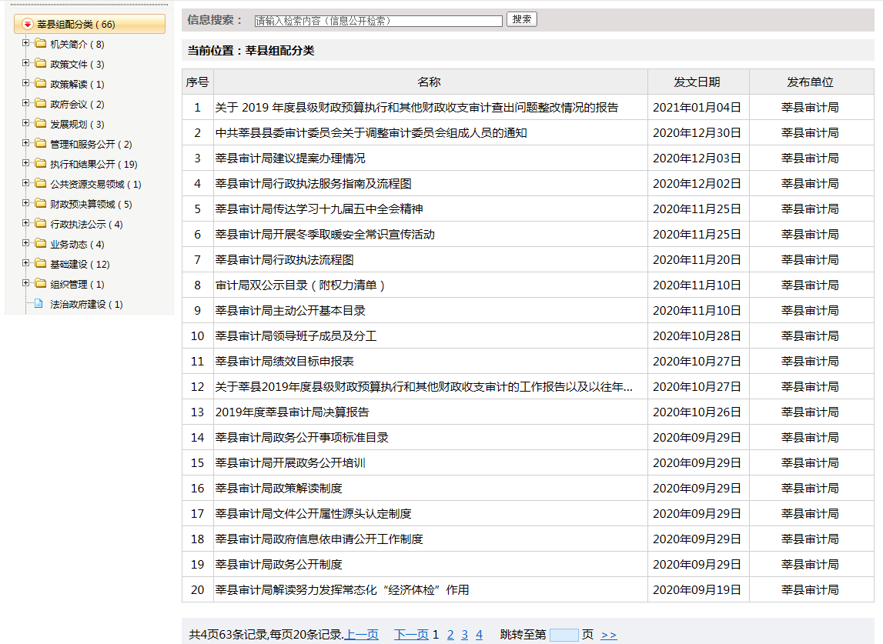
Task: Click the folder icon beside 机关简介
Action: coord(41,43)
